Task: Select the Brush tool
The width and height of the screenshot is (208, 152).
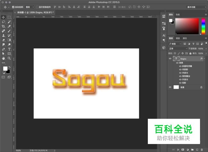Action: coord(9,31)
